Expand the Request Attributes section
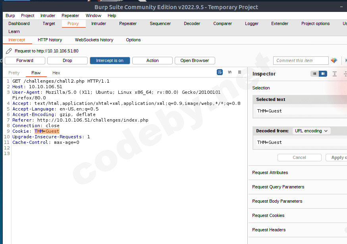The width and height of the screenshot is (347, 244). click(x=298, y=172)
